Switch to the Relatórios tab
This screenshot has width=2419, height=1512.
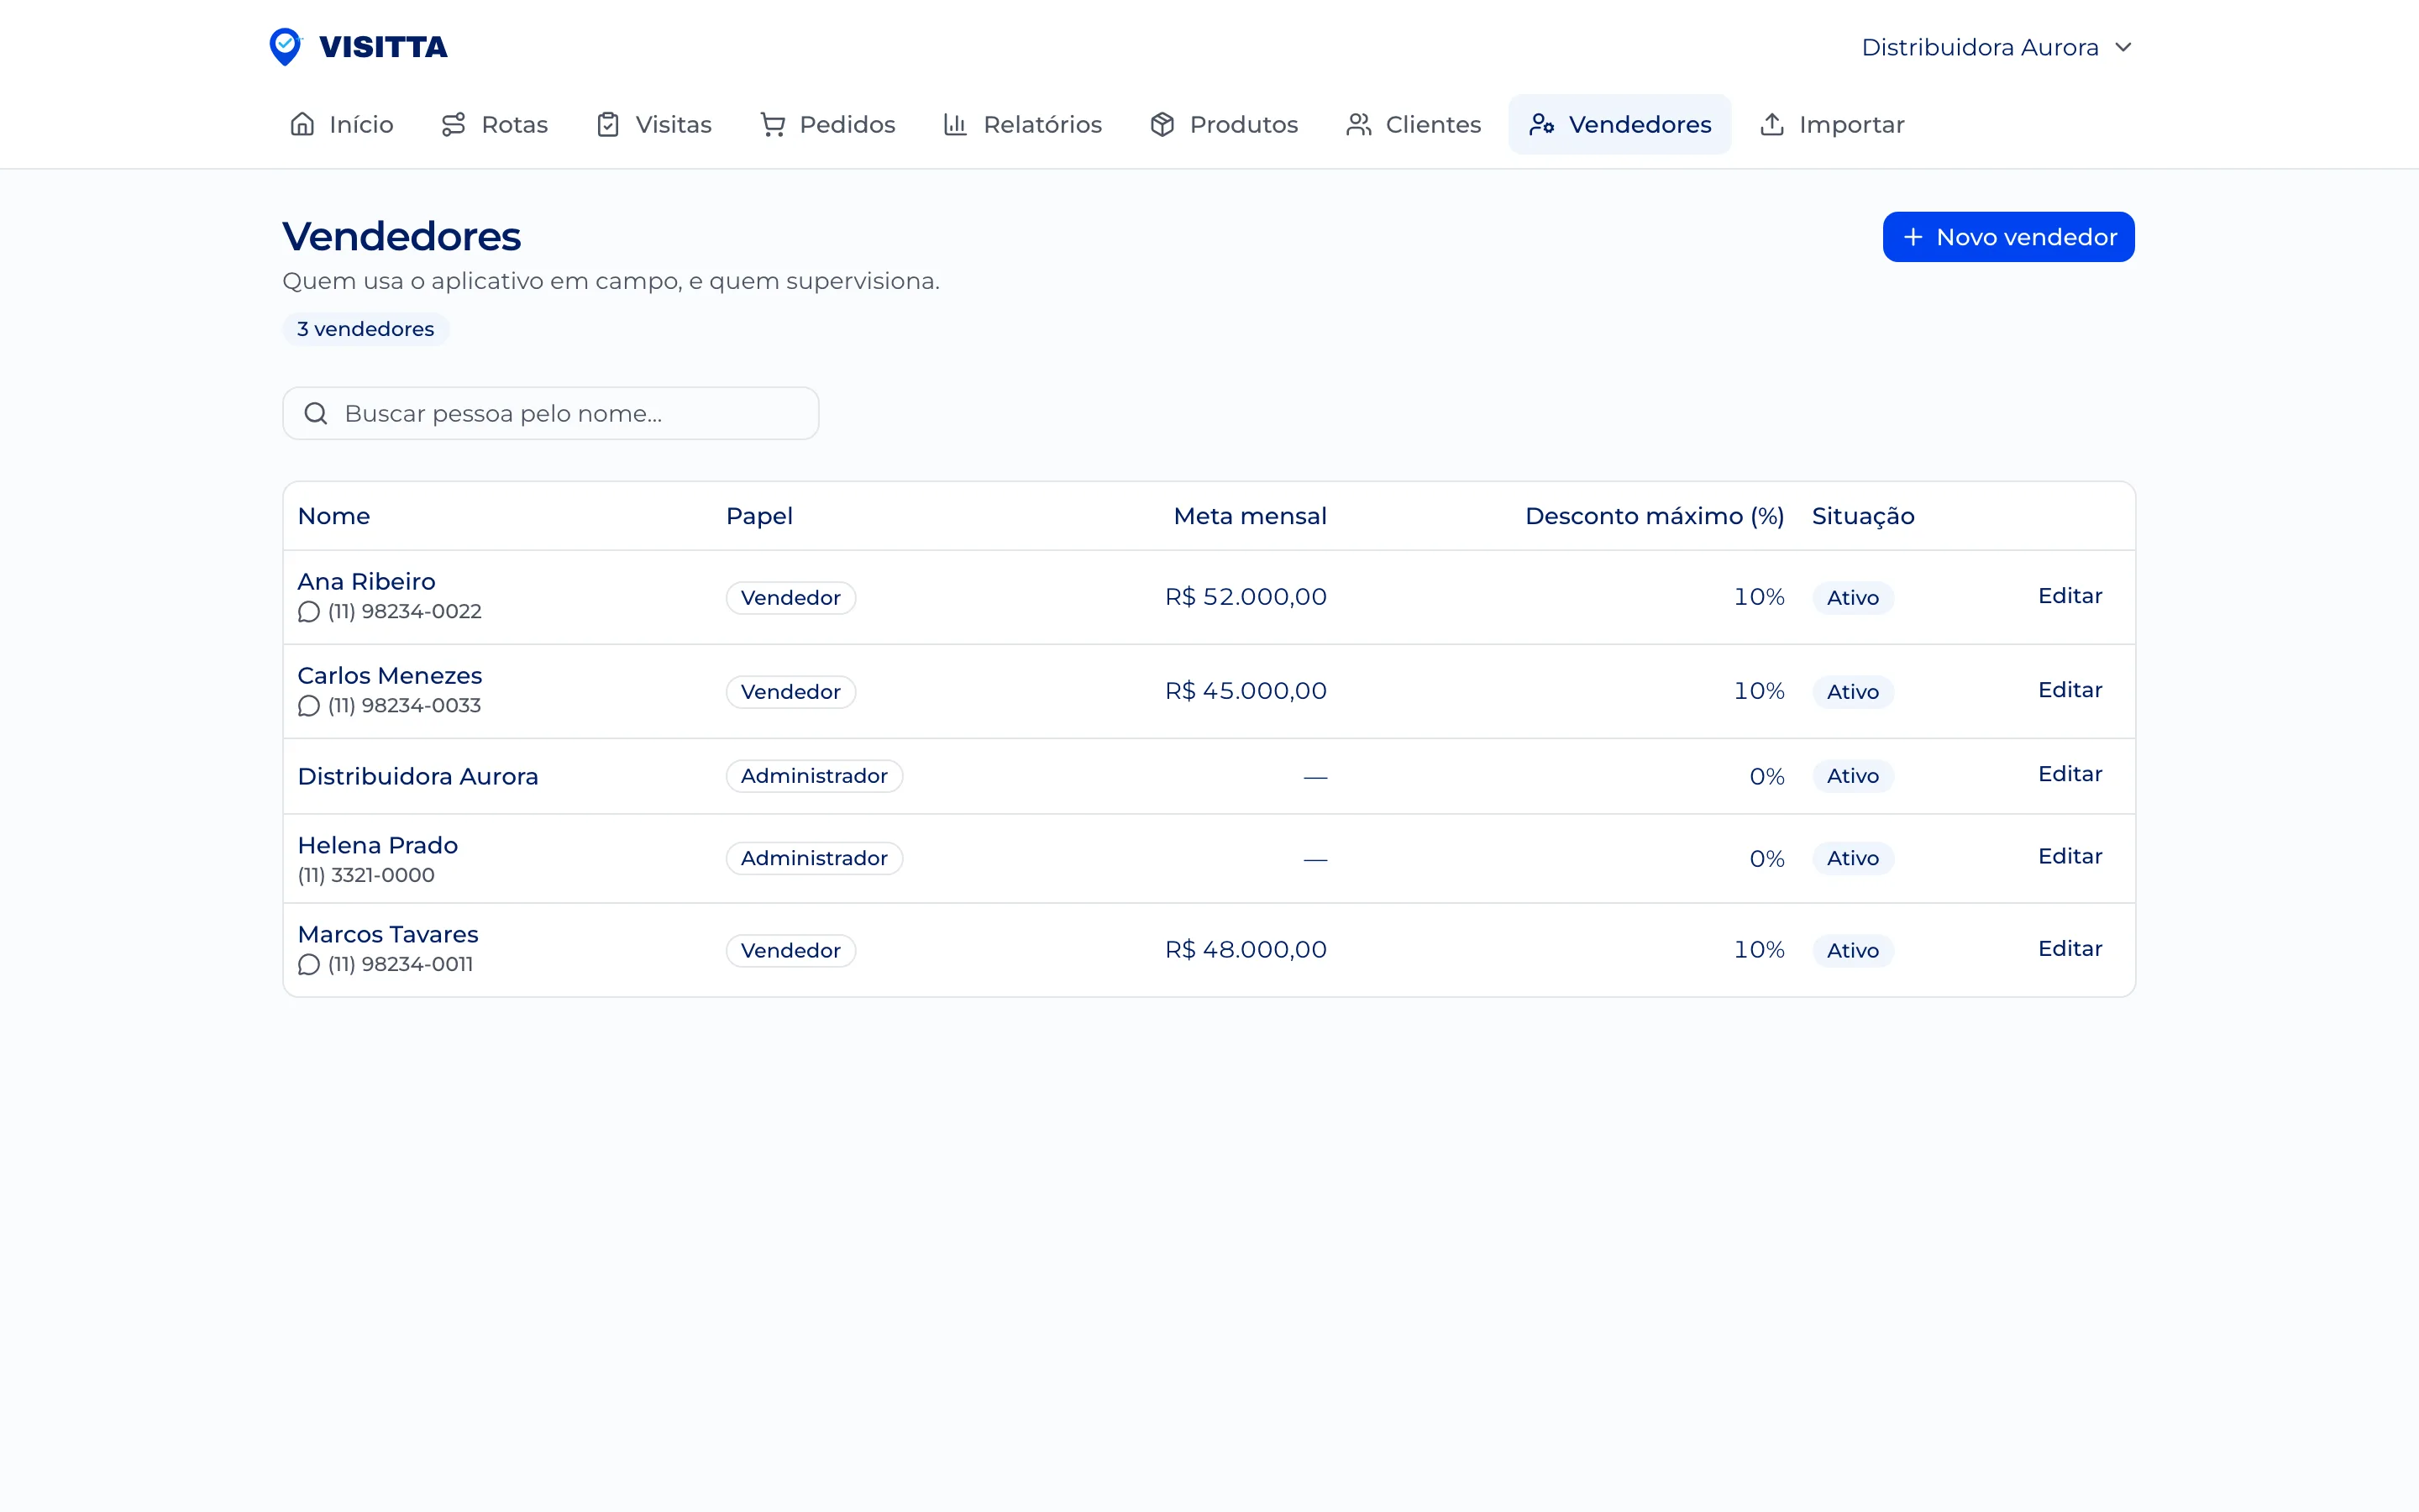[1021, 124]
